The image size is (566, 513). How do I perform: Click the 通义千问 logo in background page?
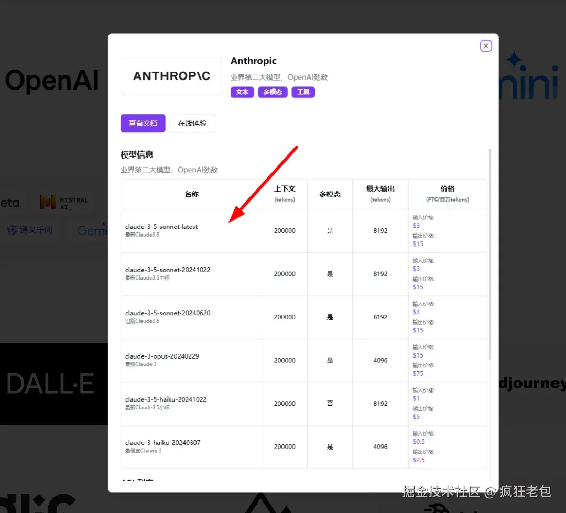(30, 230)
